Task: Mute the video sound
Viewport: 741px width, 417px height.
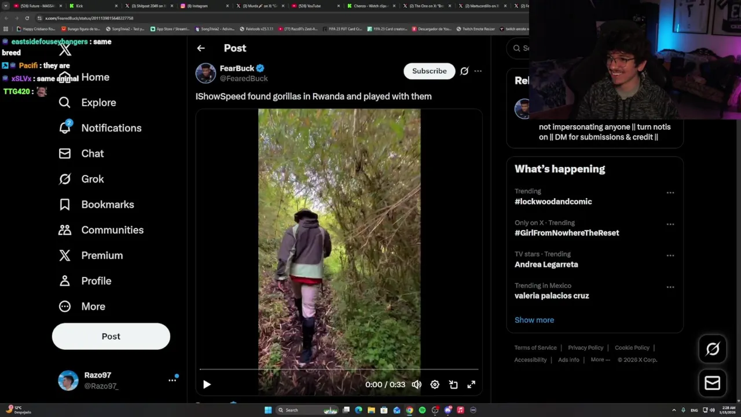Action: coord(416,385)
